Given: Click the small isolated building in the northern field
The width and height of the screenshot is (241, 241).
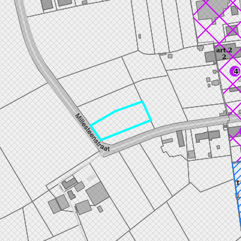Looking at the screenshot, I should tap(140, 36).
